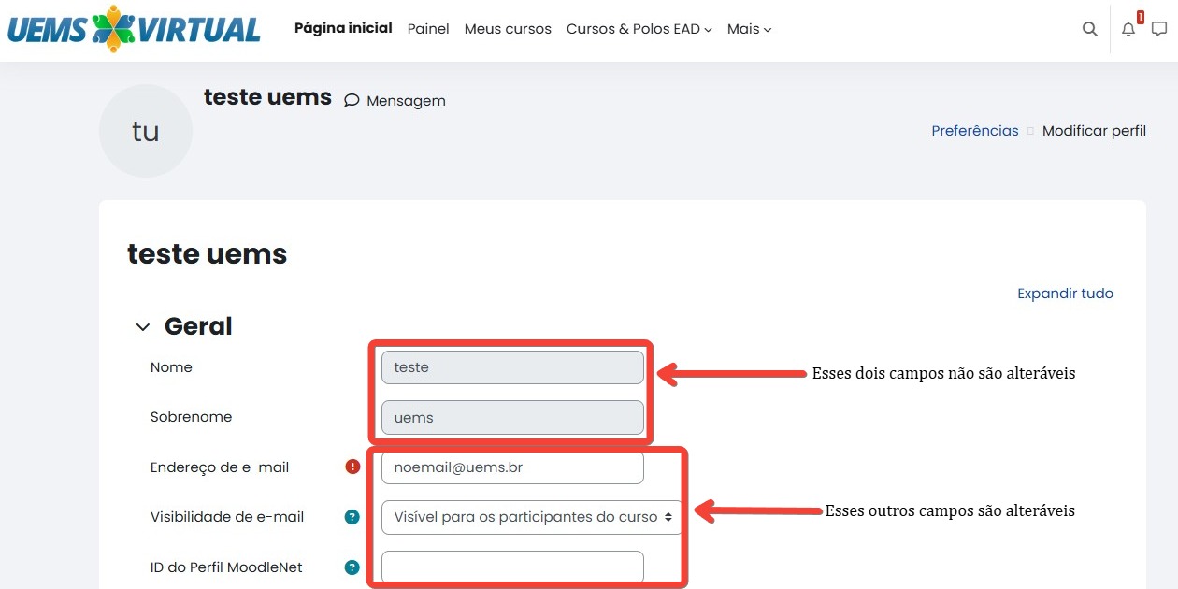Go to Página inicial
This screenshot has width=1178, height=589.
[343, 28]
